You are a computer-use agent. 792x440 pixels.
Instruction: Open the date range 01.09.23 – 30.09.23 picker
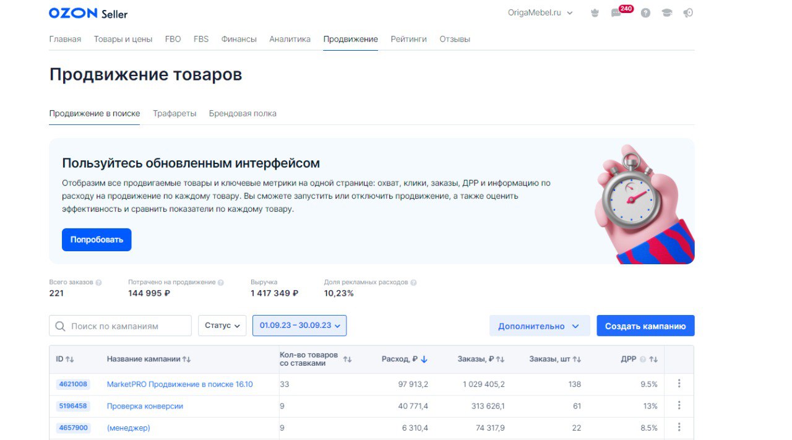[x=299, y=326]
